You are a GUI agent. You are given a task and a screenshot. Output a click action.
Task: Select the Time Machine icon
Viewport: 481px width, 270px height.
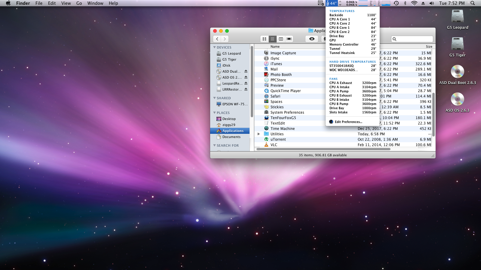pyautogui.click(x=266, y=128)
